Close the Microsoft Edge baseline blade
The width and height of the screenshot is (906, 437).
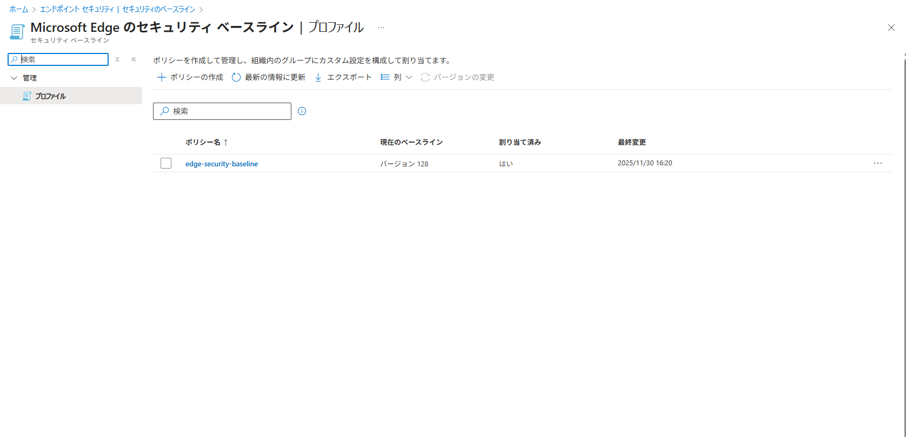click(x=891, y=28)
